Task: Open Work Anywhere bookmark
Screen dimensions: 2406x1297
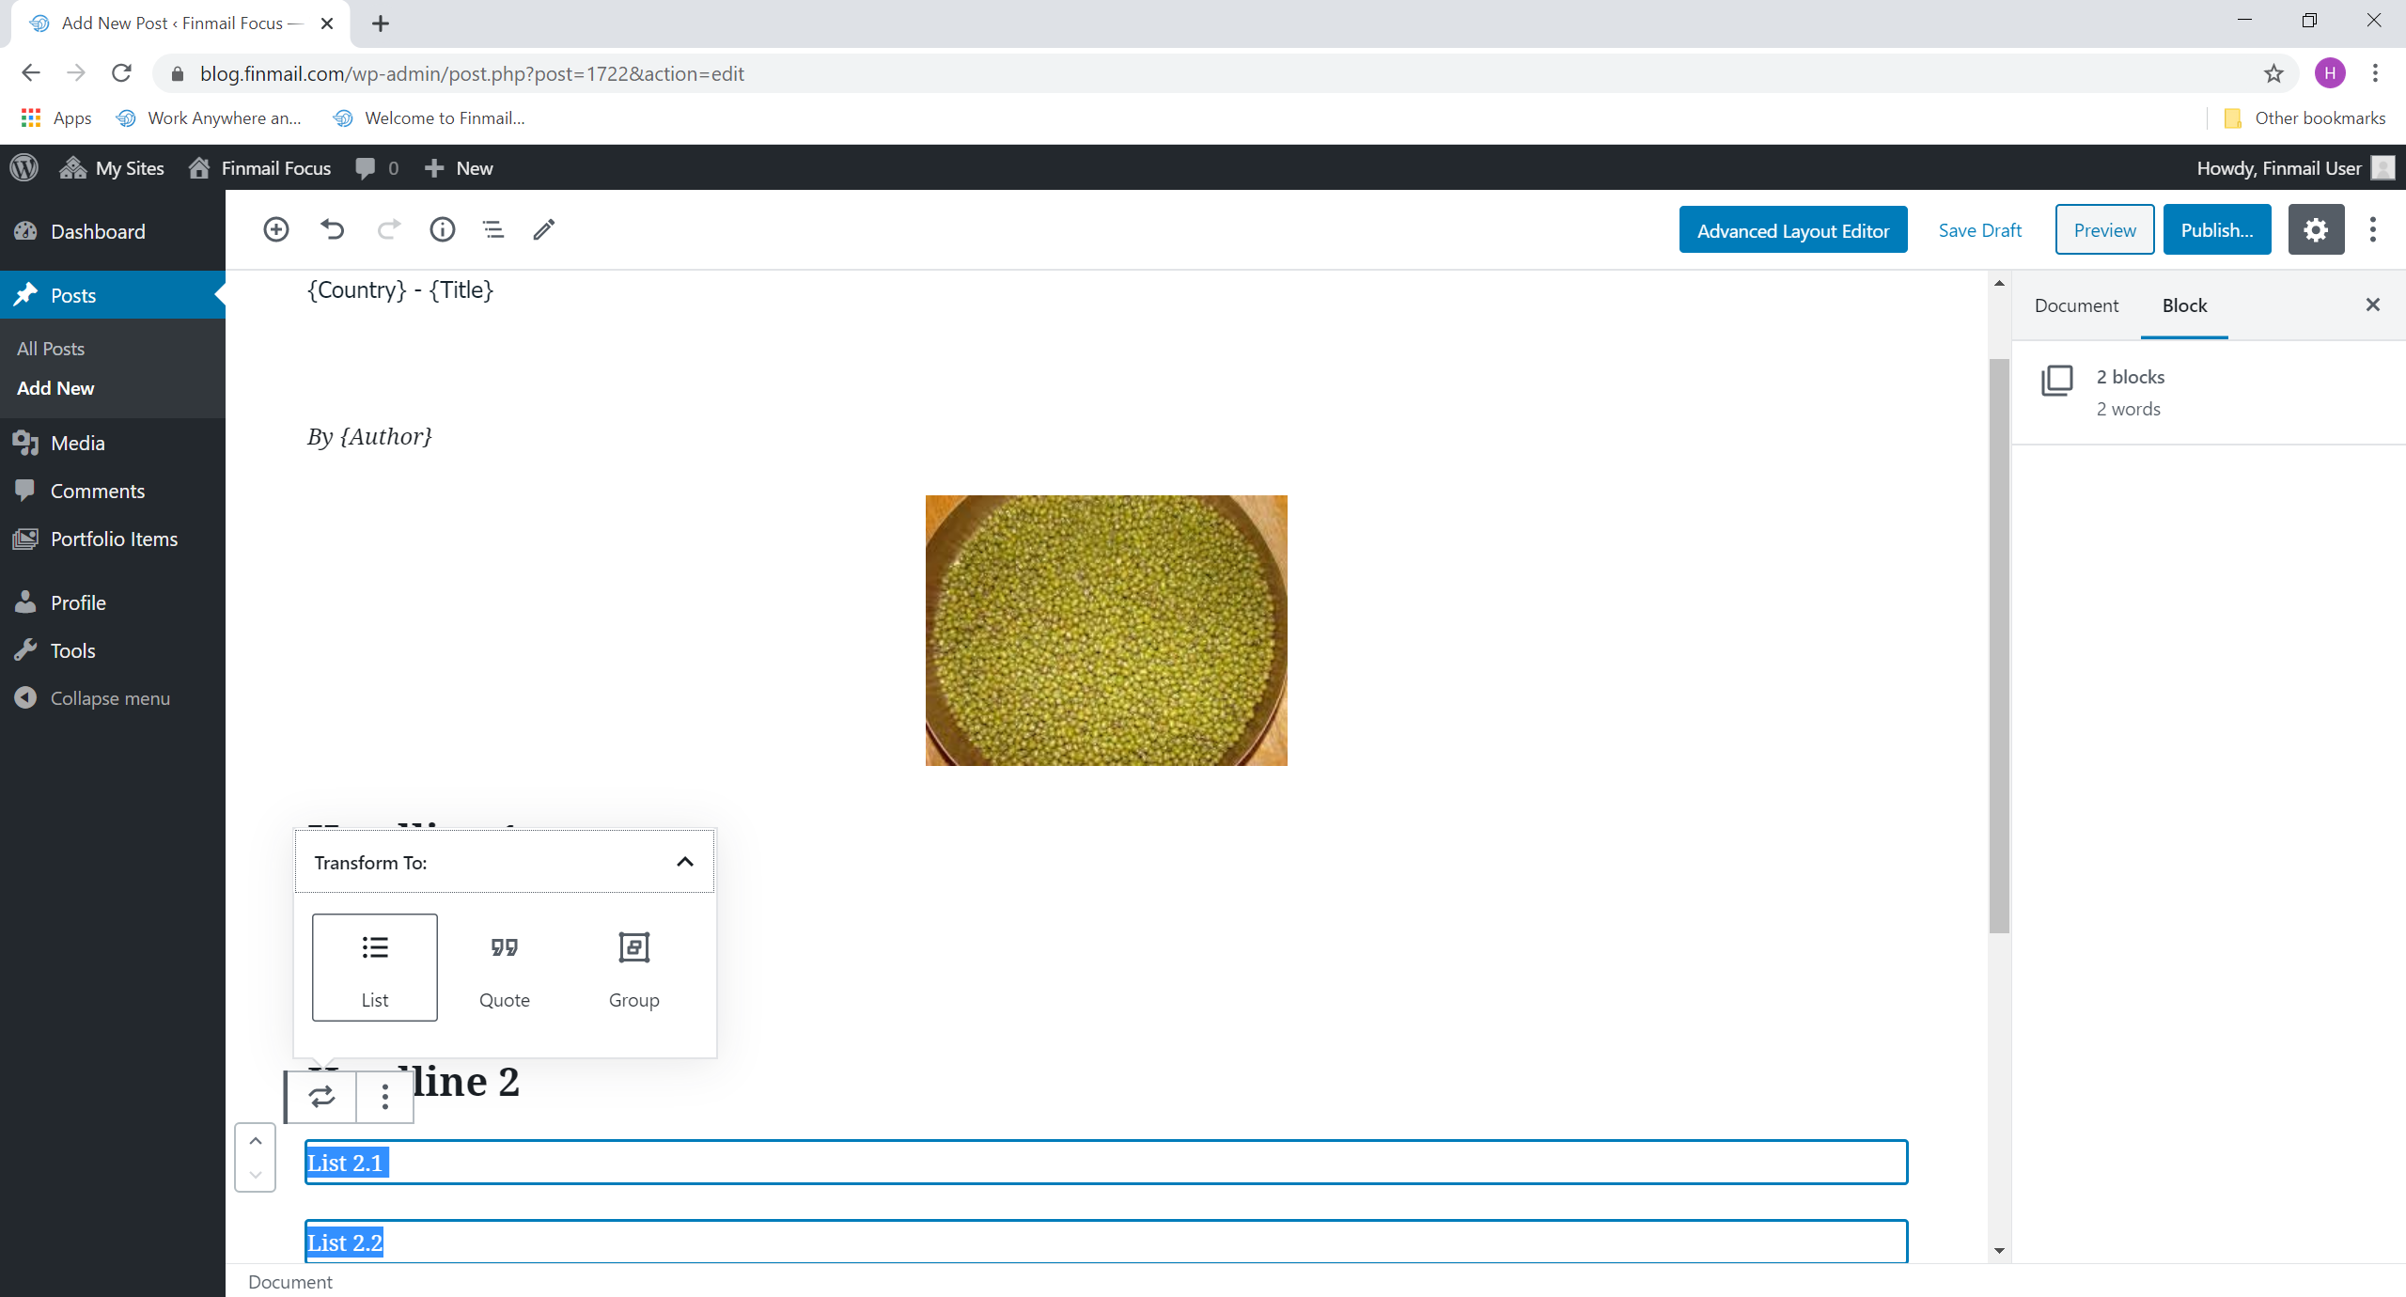Action: (x=208, y=117)
